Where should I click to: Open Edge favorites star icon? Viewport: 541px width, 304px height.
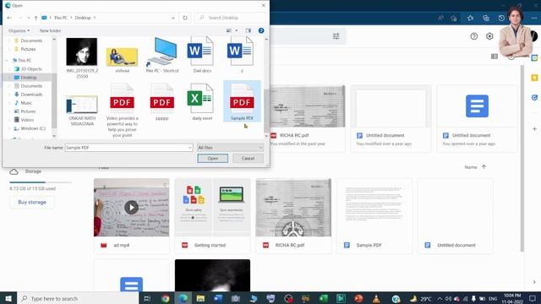tap(470, 18)
